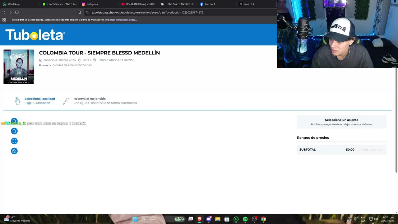Click 'Estadio Atanasio Girardot' venue text

pos(115,60)
